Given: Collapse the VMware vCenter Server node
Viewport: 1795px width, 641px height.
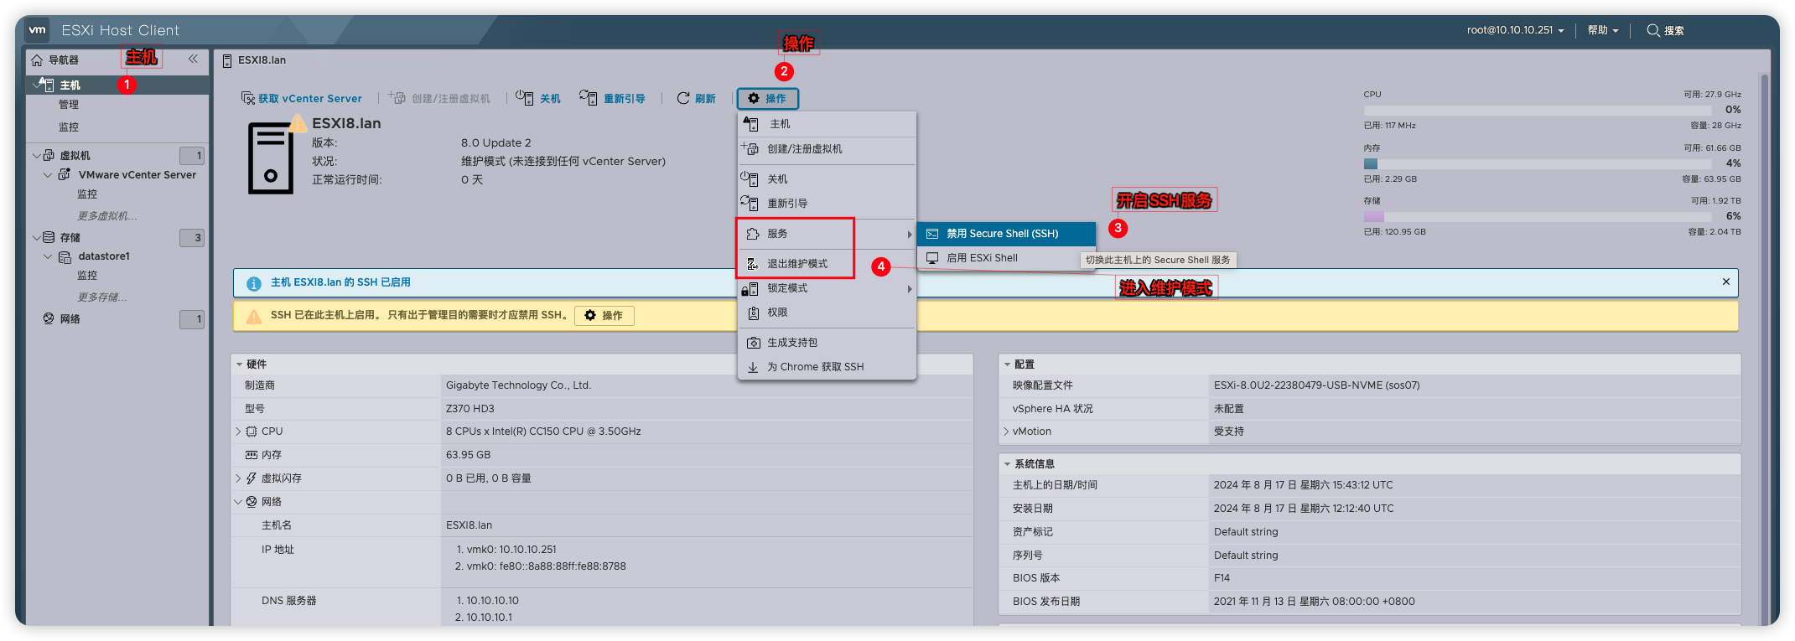Looking at the screenshot, I should pos(48,175).
